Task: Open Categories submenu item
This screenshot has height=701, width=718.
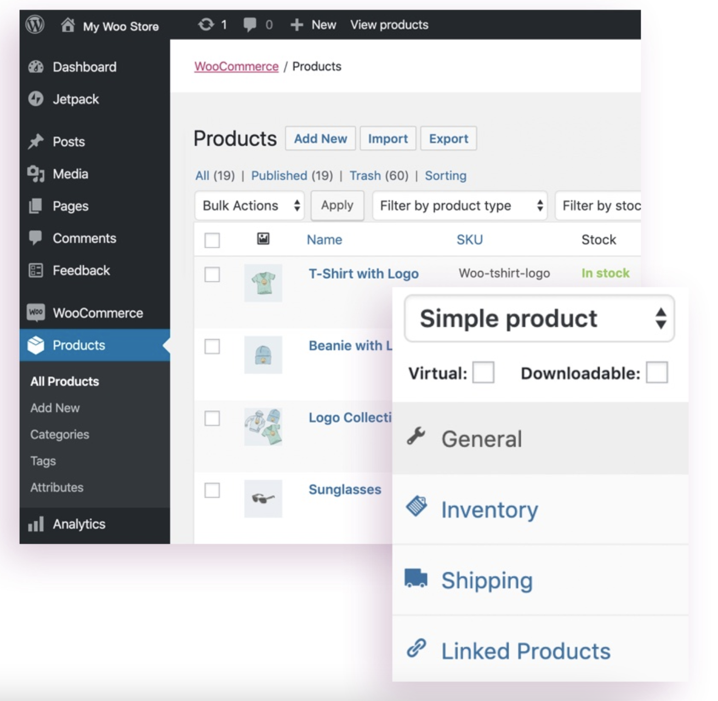Action: click(60, 434)
